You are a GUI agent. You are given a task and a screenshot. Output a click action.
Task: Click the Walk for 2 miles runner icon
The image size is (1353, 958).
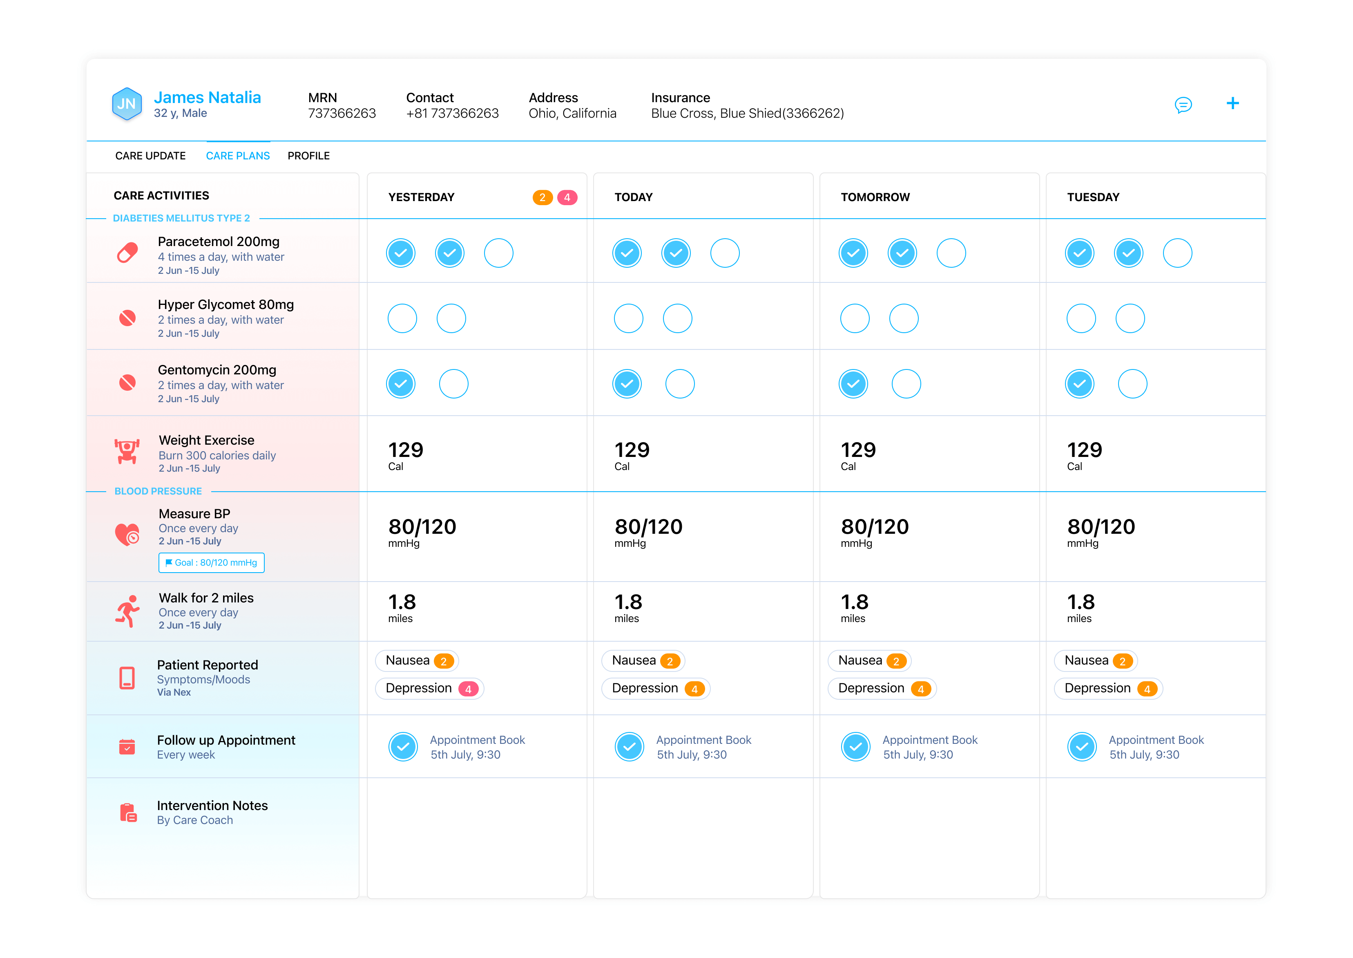(127, 611)
